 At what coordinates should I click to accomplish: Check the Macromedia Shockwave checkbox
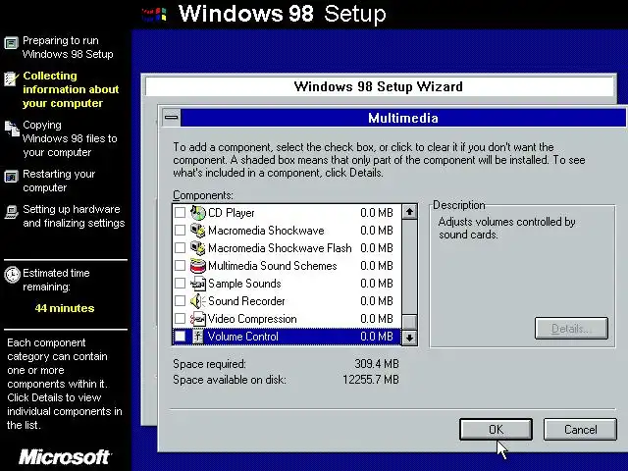point(181,231)
